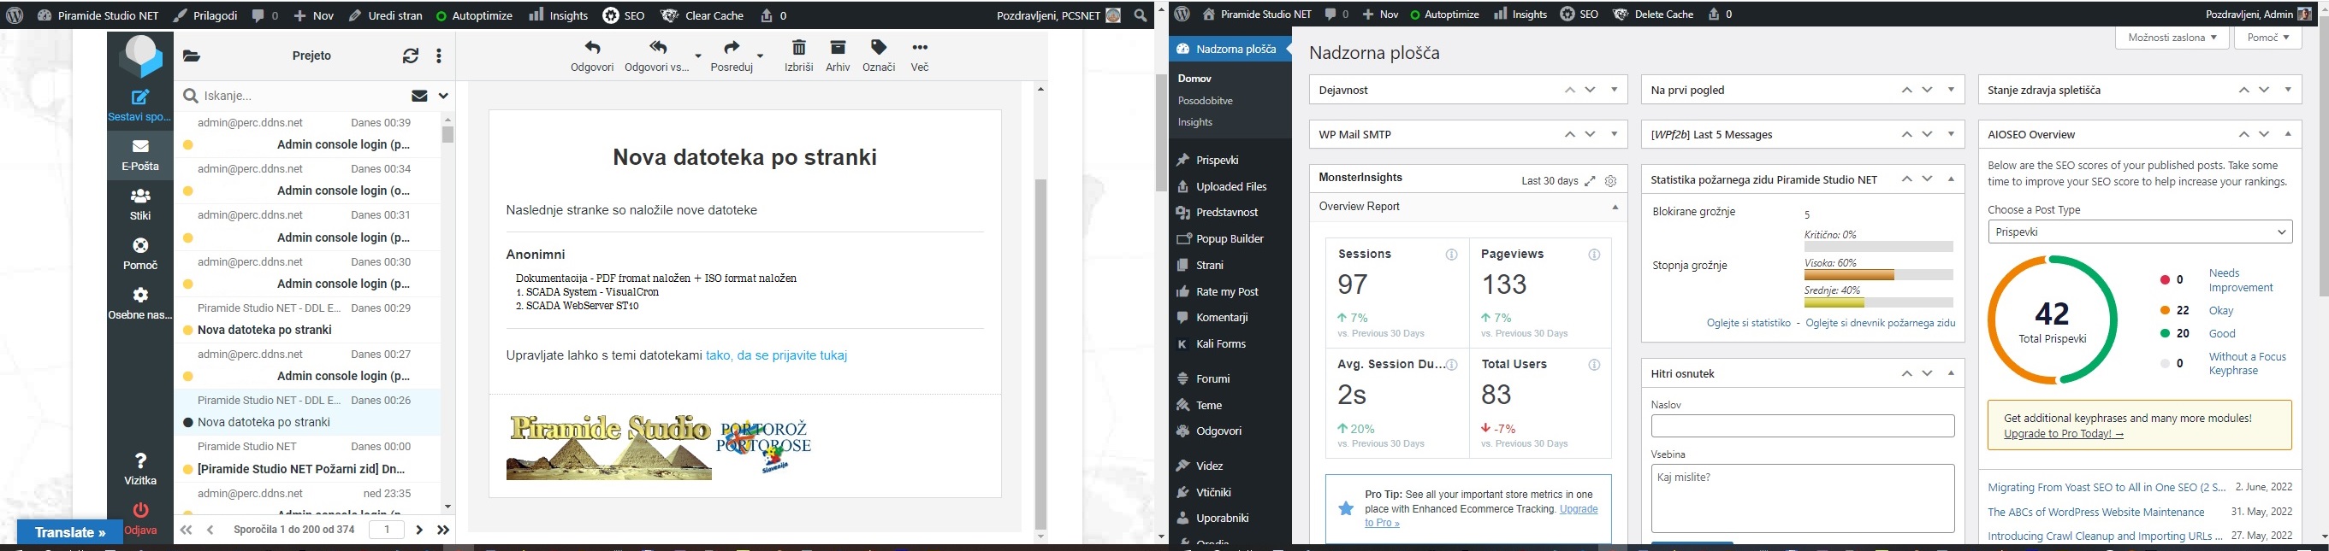Collapse AIOSEO Overview panel
The width and height of the screenshot is (2329, 551).
point(2288,133)
